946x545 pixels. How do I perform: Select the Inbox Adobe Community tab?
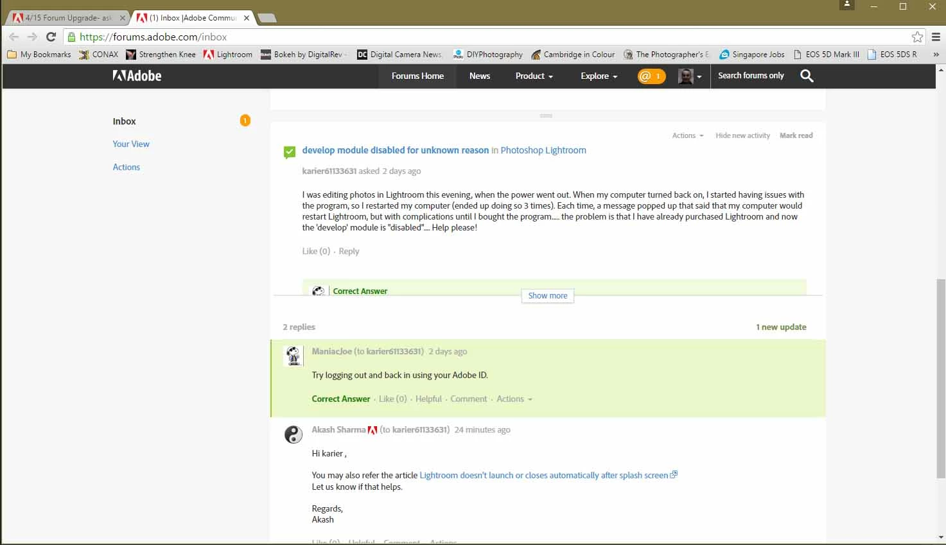point(193,18)
